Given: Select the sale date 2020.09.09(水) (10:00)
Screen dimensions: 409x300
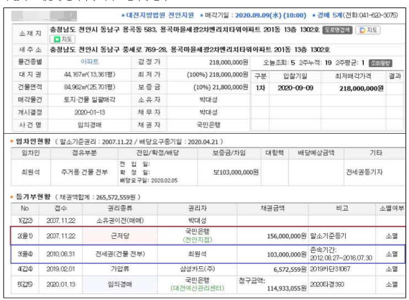Looking at the screenshot, I should coord(271,15).
